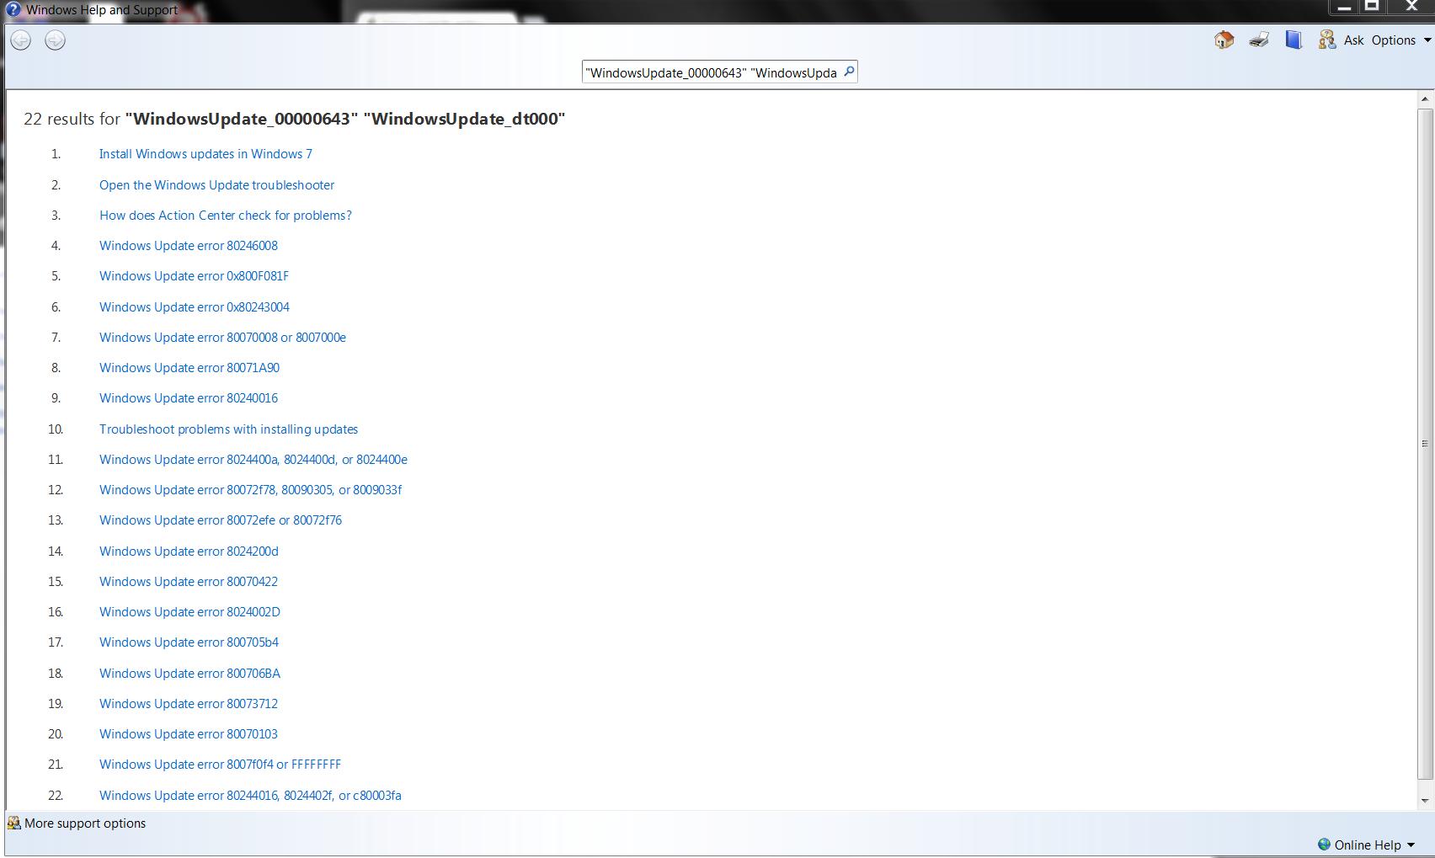The image size is (1435, 858).
Task: Click the Print icon
Action: click(1259, 40)
